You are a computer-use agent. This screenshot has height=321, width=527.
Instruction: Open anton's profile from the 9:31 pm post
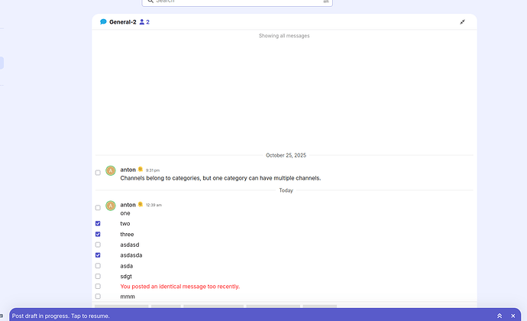(128, 170)
